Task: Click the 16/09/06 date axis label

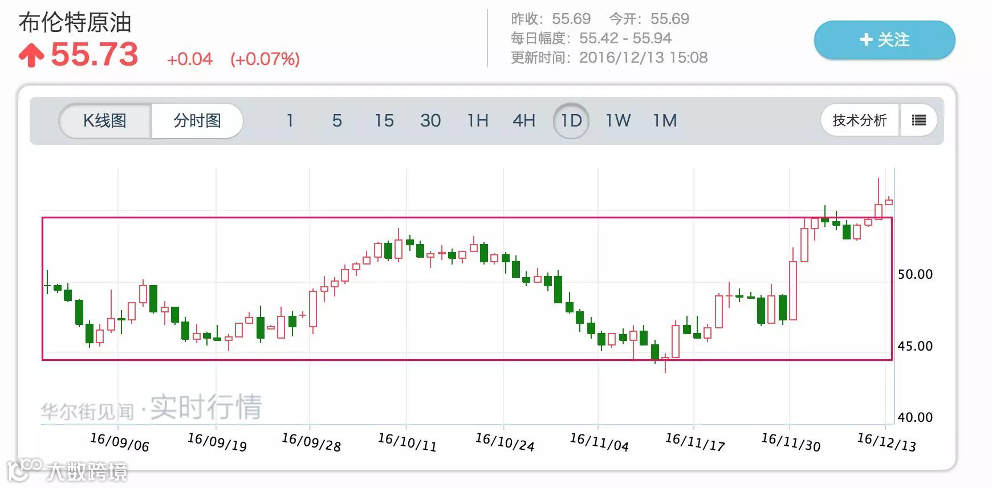Action: click(120, 442)
